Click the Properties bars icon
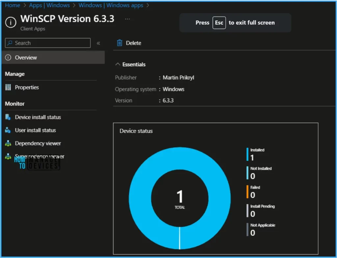The height and width of the screenshot is (258, 337). 8,87
